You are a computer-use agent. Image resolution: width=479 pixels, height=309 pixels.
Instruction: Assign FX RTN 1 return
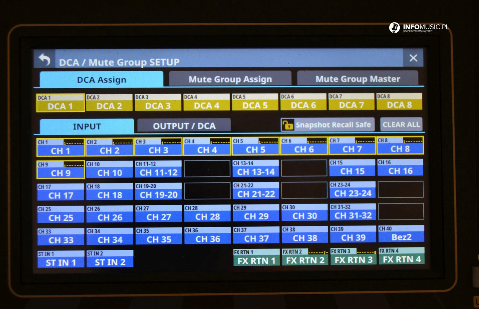tap(257, 257)
